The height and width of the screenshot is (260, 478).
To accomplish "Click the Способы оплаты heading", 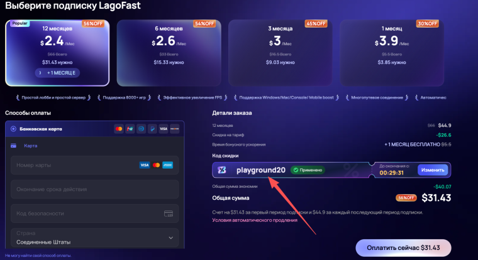I will pyautogui.click(x=28, y=113).
